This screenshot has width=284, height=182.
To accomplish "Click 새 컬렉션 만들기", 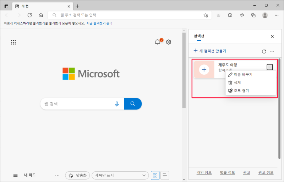I will [x=210, y=51].
